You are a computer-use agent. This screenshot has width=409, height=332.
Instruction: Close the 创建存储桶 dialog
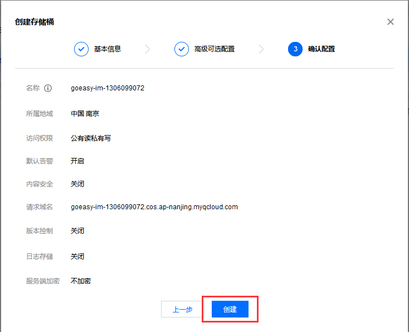pos(390,22)
